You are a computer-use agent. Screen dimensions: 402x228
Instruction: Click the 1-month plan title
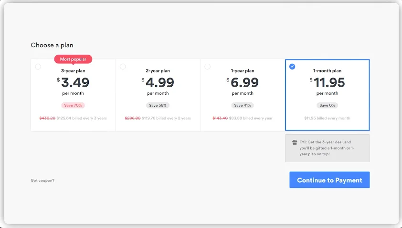(x=327, y=71)
